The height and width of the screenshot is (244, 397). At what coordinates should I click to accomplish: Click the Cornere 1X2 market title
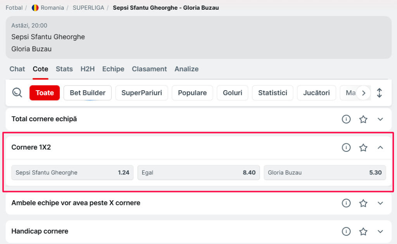pyautogui.click(x=31, y=148)
